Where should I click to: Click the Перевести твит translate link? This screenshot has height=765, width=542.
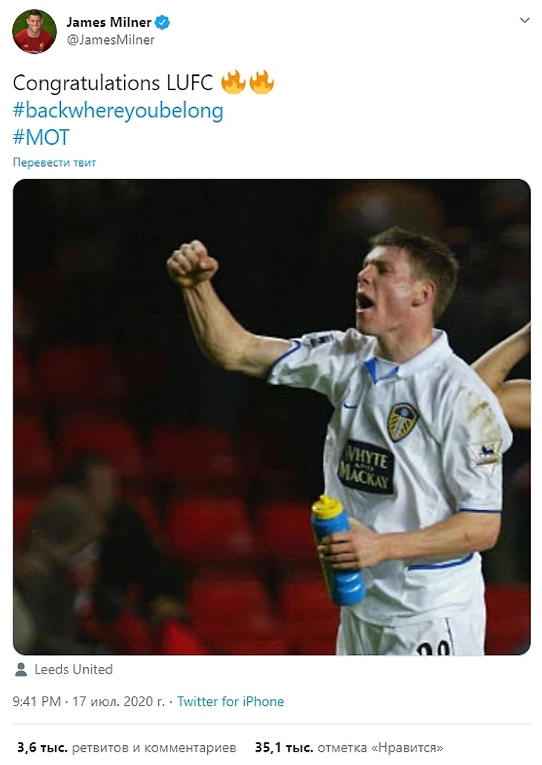click(x=55, y=163)
